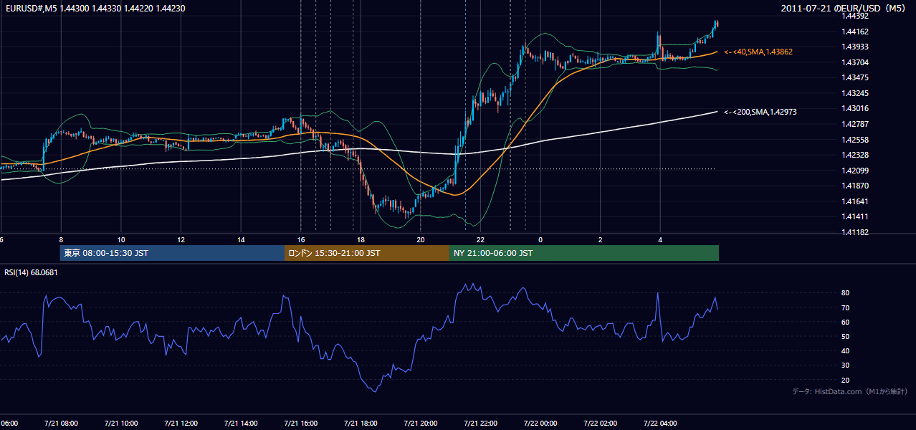916x430 pixels.
Task: Click the 7/21 20:00 time axis label
Action: (x=421, y=424)
